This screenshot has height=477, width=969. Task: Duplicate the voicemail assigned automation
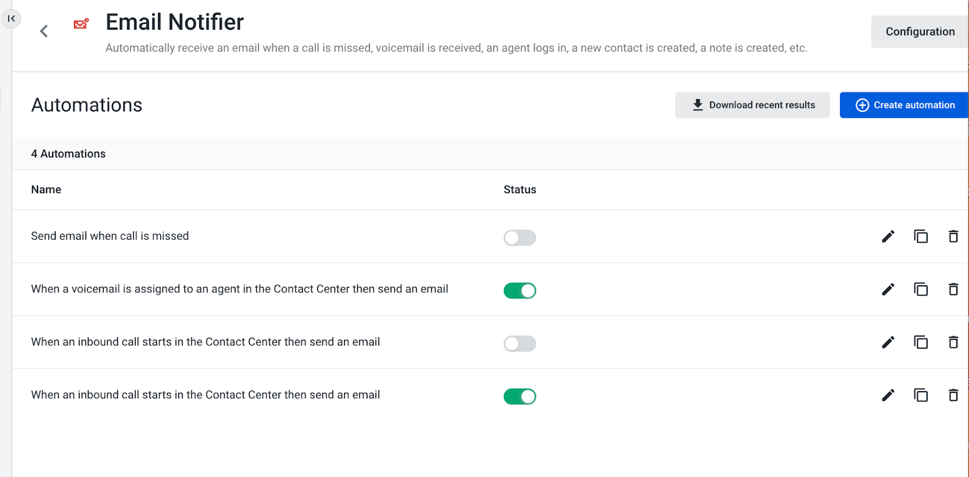[921, 289]
